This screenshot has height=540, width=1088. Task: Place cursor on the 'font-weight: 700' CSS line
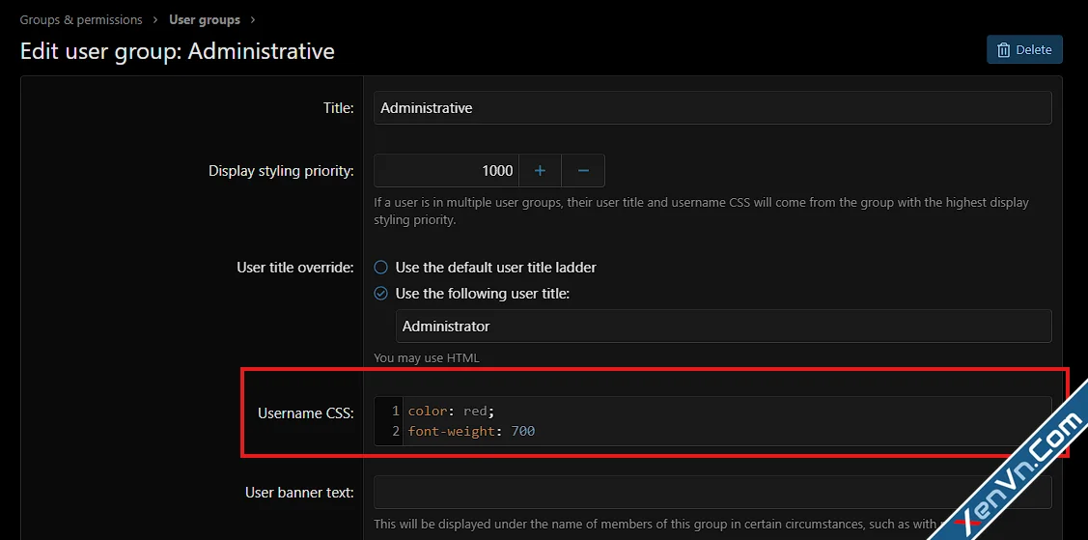471,431
